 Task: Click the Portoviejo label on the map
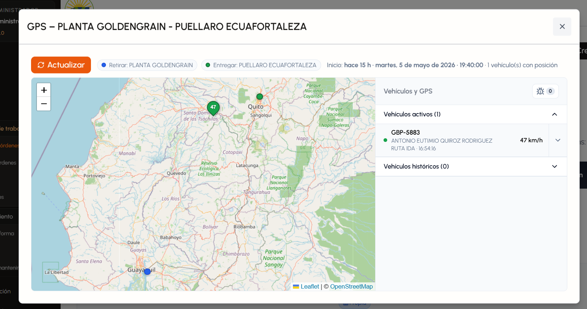coord(94,176)
